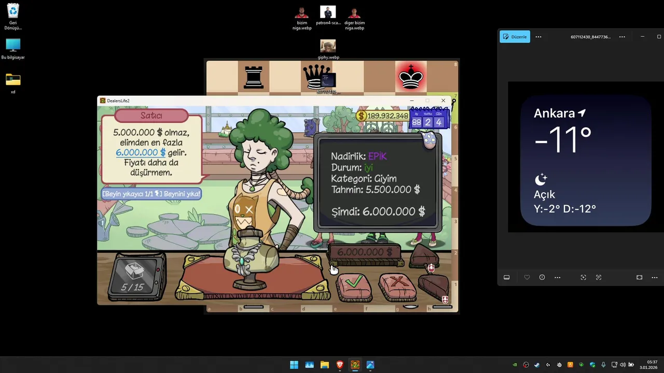
Task: Select the bizim niga.webp desktop file
Action: pos(302,18)
